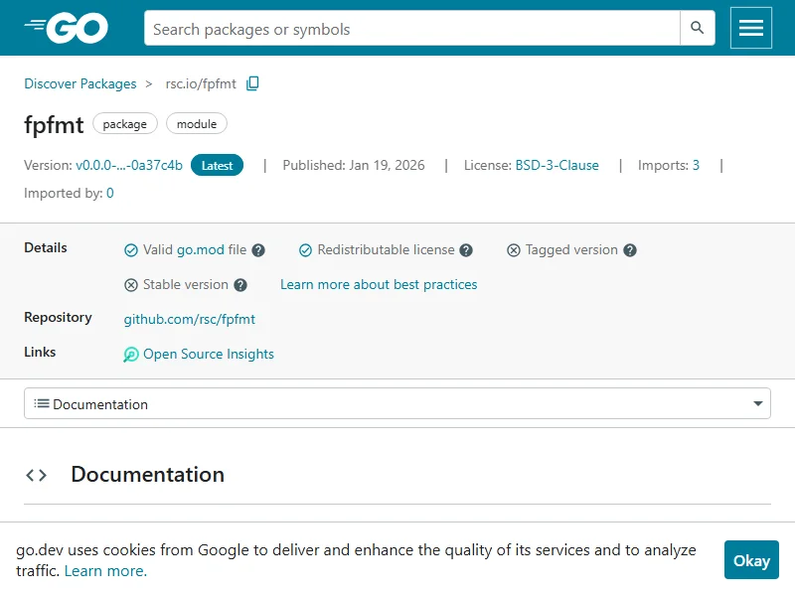Open Discover Packages breadcrumb link
This screenshot has width=795, height=596.
pyautogui.click(x=80, y=83)
